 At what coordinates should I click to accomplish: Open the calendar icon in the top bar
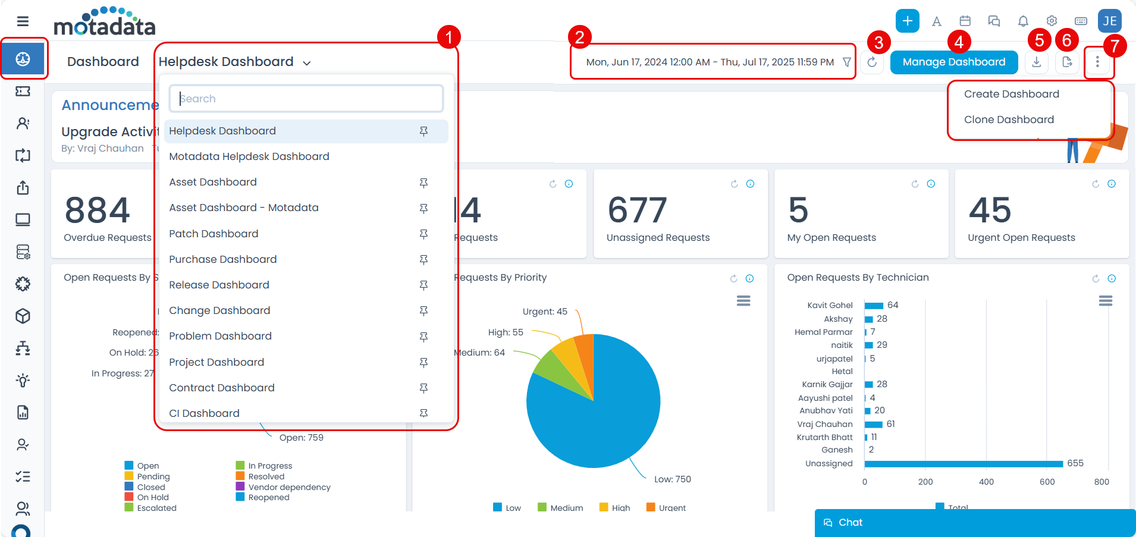(965, 21)
